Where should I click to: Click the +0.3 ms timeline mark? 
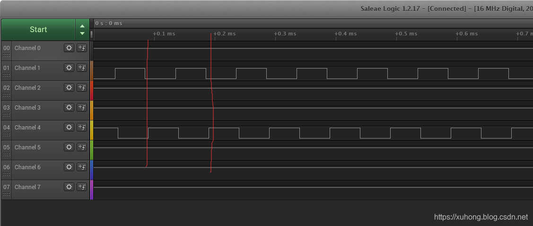[x=285, y=34]
